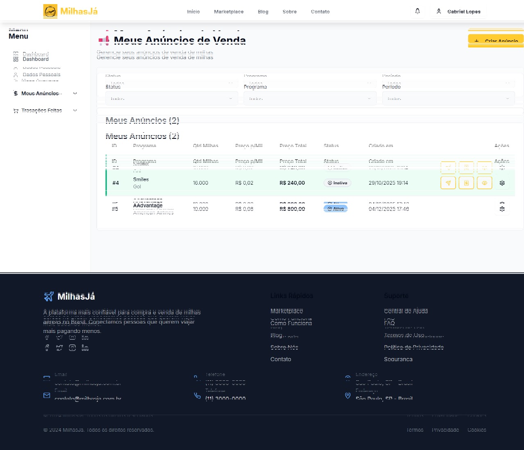This screenshot has width=524, height=450.
Task: Open the Status filter dropdown
Action: click(172, 99)
